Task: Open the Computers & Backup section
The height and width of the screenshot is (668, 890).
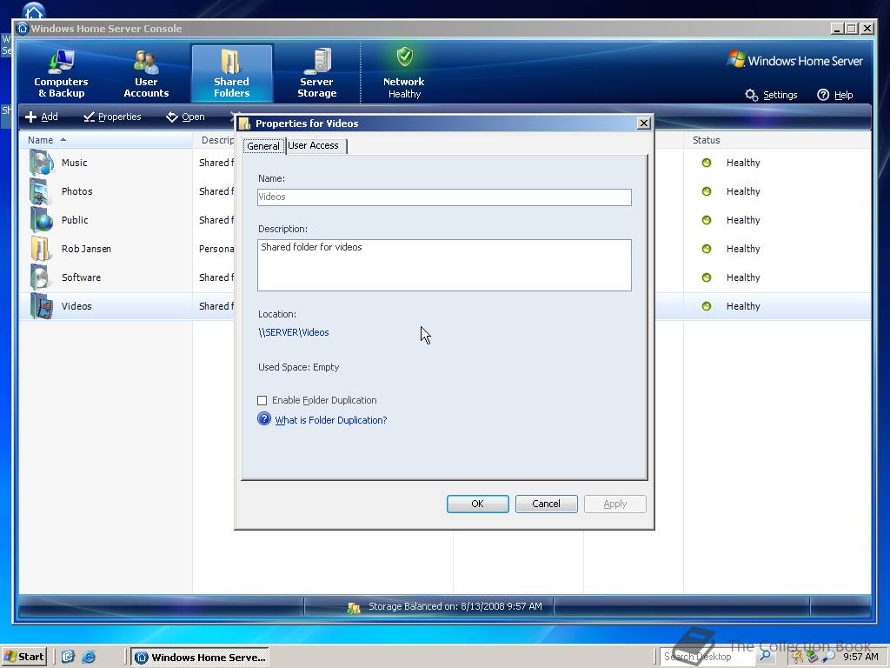Action: (61, 74)
